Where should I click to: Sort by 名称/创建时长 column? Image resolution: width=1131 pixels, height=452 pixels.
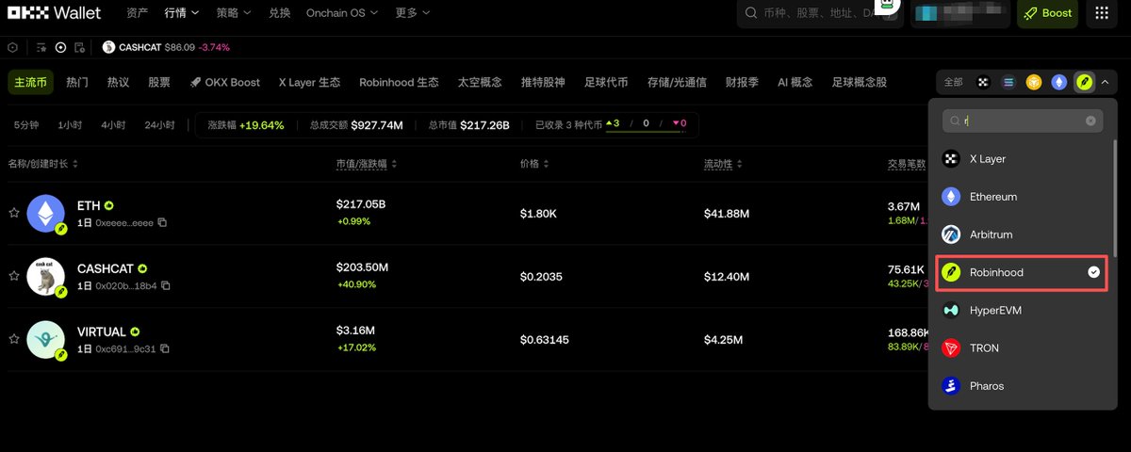[x=43, y=164]
